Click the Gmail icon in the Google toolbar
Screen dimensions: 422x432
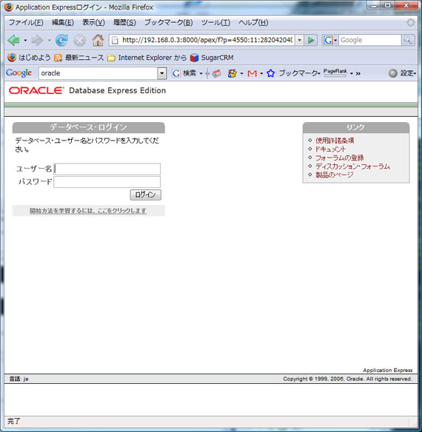pyautogui.click(x=252, y=73)
